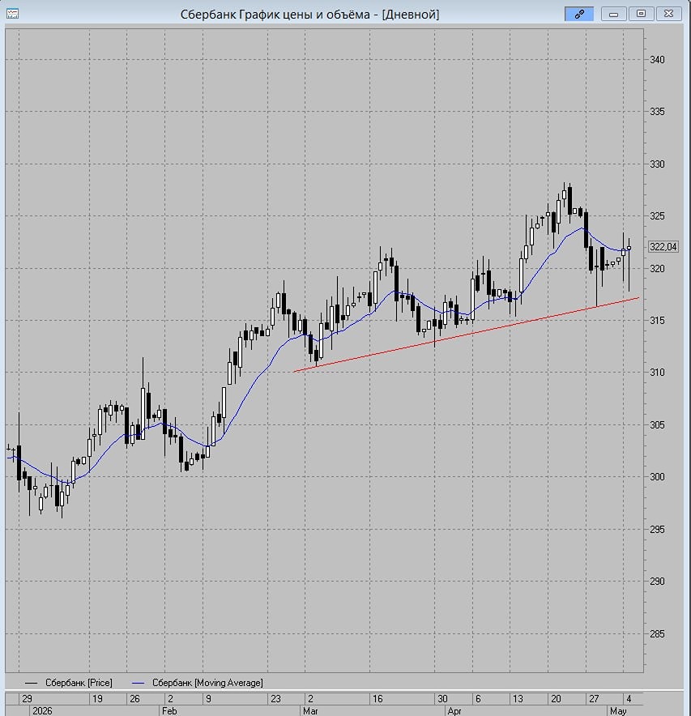Screen dimensions: 691x716
Task: Click the date label 27 on time axis
Action: pos(594,699)
